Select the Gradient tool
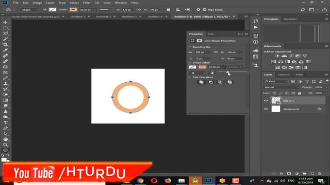The height and width of the screenshot is (185, 330). coord(5,100)
